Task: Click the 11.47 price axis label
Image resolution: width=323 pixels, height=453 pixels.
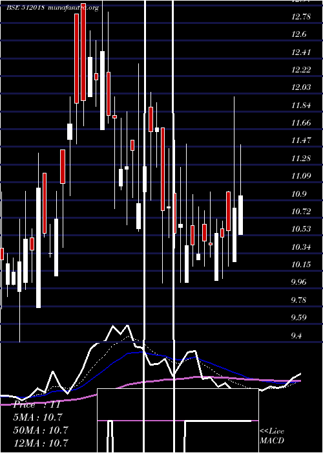Action: [301, 140]
